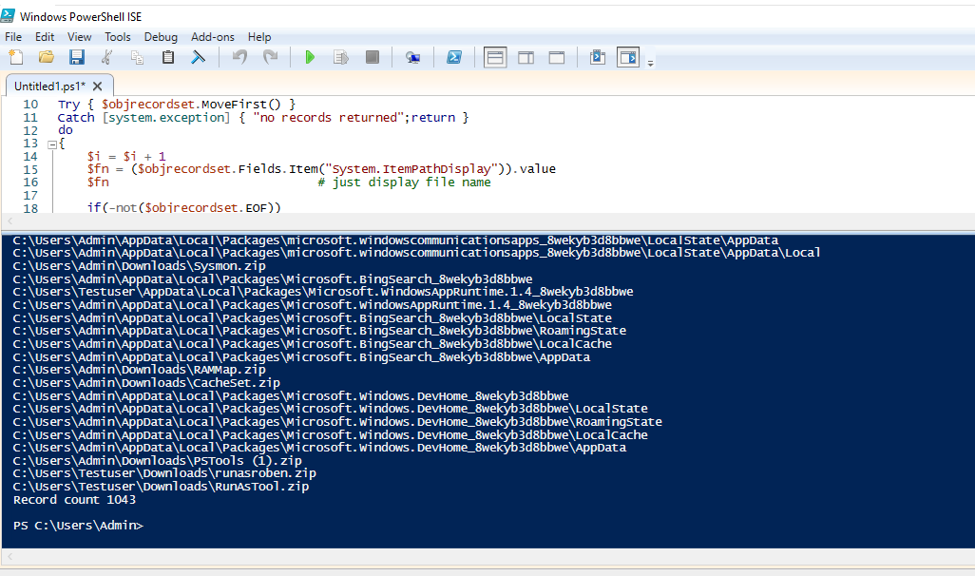Screen dimensions: 975x576
Task: Open the File menu
Action: [x=13, y=37]
